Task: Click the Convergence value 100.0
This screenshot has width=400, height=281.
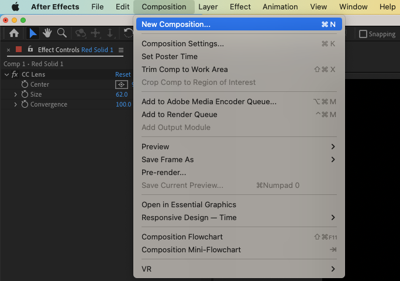Action: (x=123, y=104)
